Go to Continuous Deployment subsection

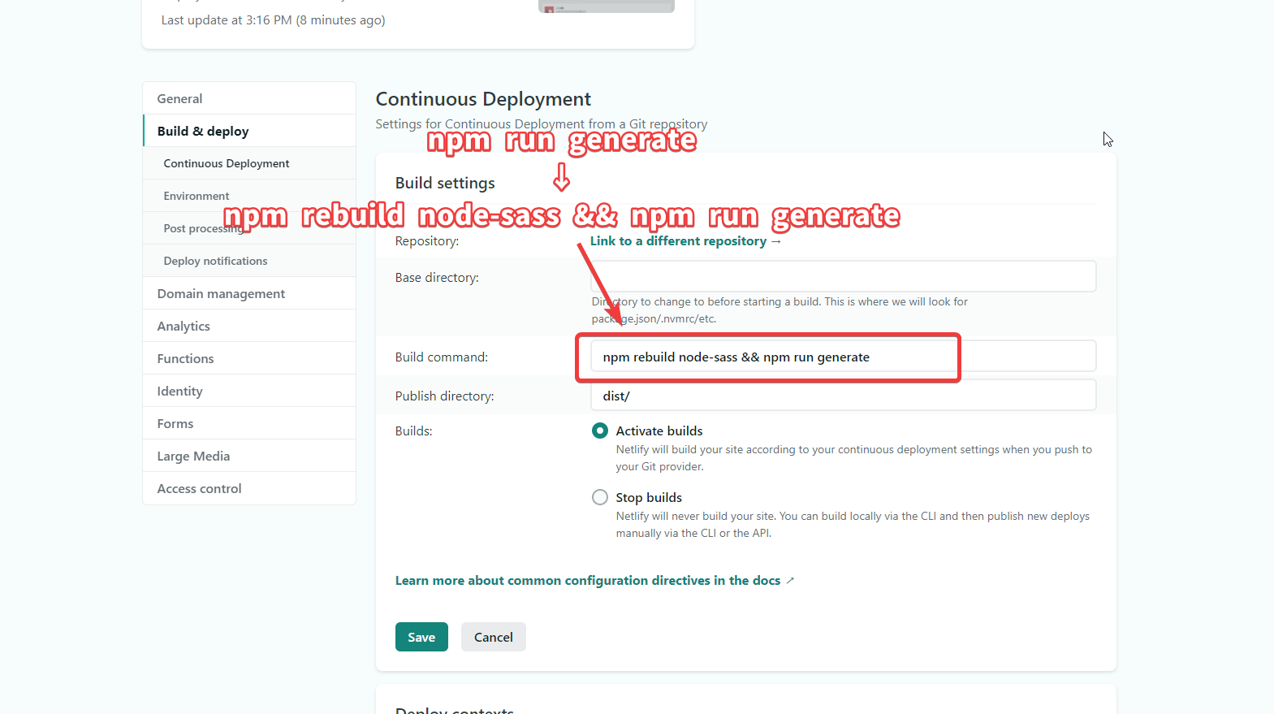coord(249,163)
